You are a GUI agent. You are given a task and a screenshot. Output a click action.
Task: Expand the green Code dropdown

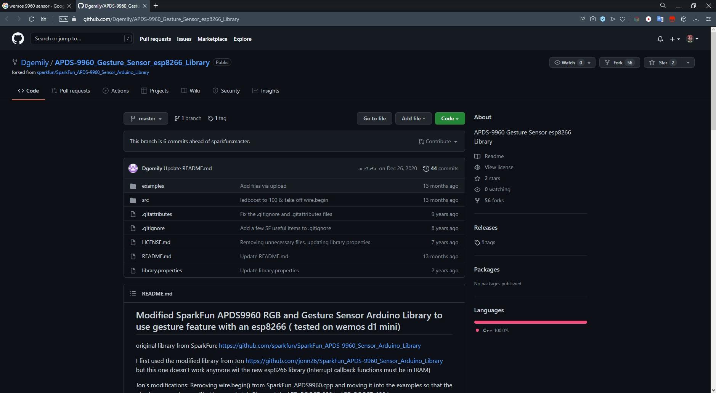point(450,118)
